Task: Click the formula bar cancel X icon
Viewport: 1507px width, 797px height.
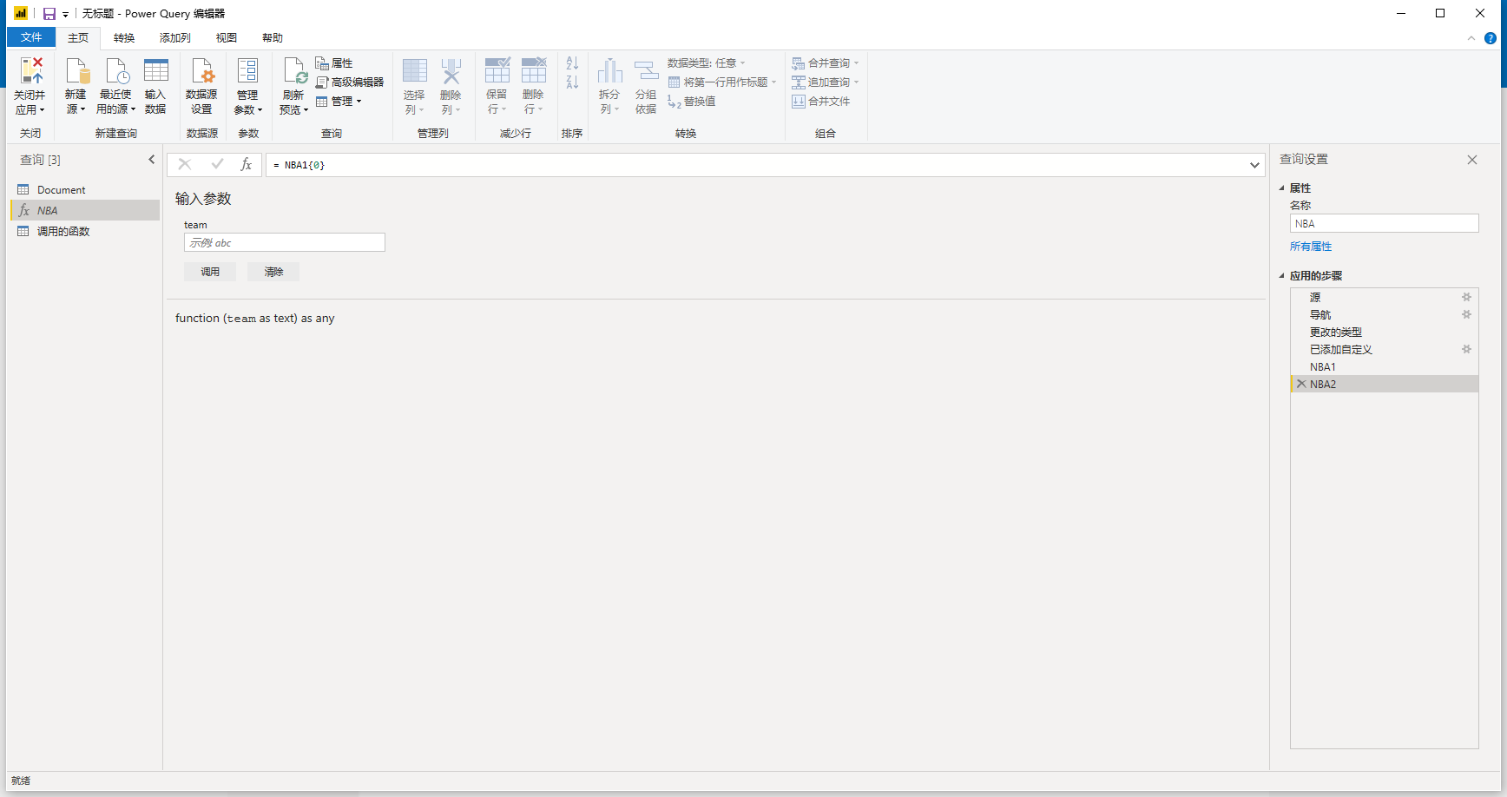Action: tap(185, 164)
